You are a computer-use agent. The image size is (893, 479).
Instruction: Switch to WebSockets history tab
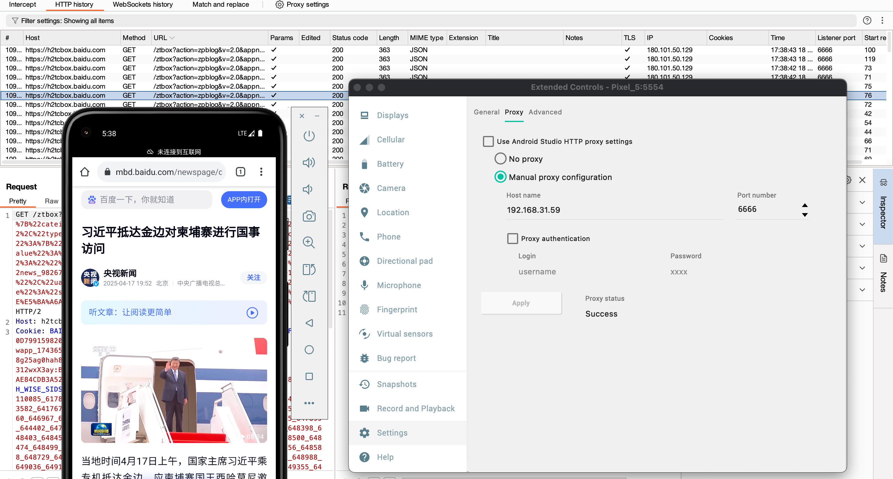pyautogui.click(x=143, y=5)
